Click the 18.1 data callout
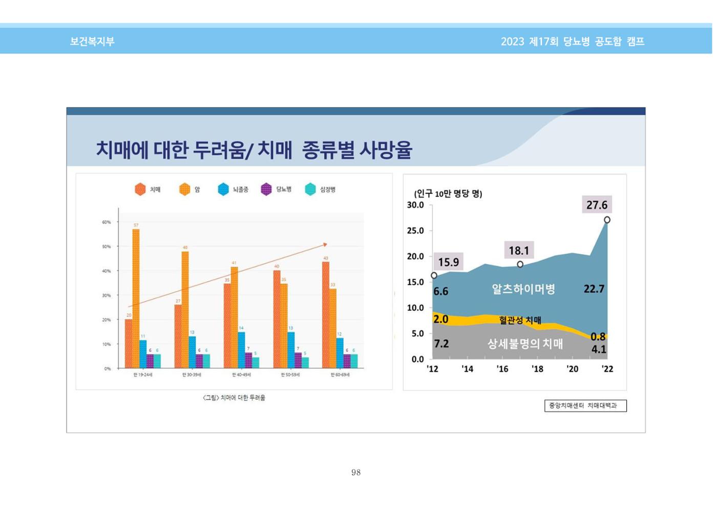The height and width of the screenshot is (507, 717). coord(519,250)
